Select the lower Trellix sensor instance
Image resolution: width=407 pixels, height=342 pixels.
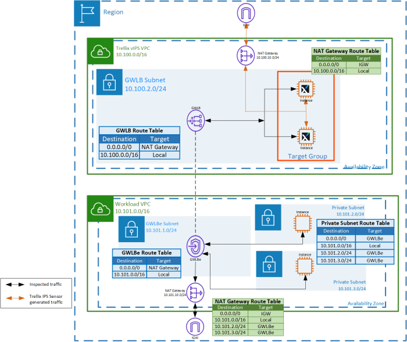pos(306,136)
